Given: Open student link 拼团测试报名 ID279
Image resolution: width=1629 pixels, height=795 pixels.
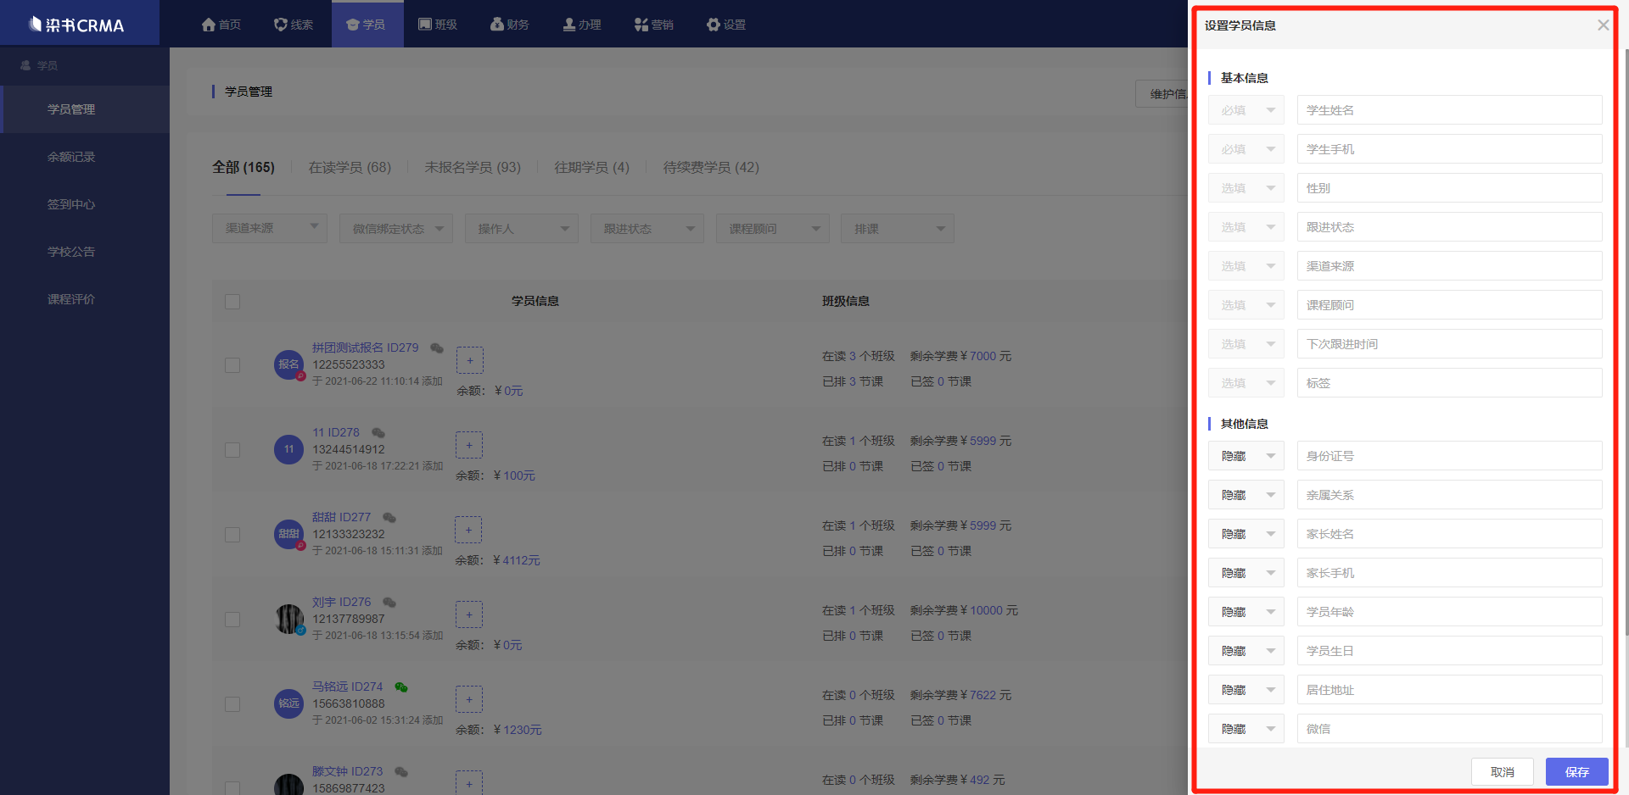Looking at the screenshot, I should [x=365, y=347].
